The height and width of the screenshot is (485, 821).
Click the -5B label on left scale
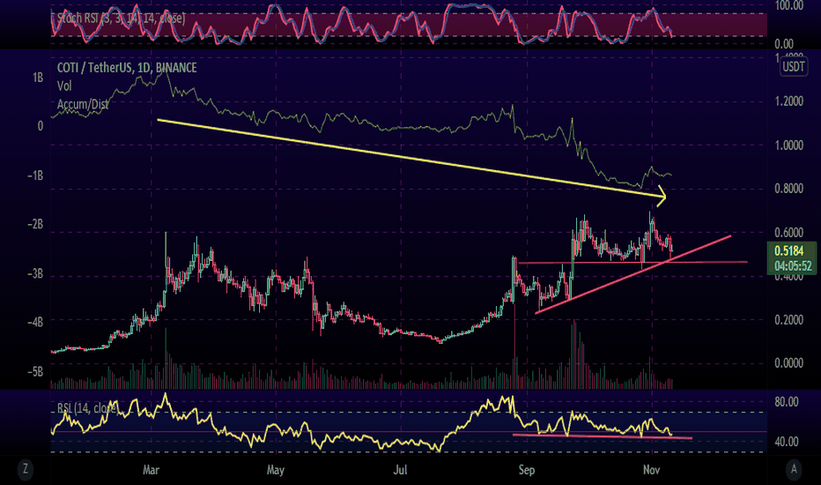(x=35, y=372)
